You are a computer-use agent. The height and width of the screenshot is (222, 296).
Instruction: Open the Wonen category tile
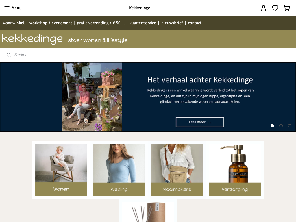coord(61,169)
